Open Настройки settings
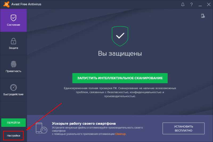This screenshot has width=213, height=142. click(14, 136)
